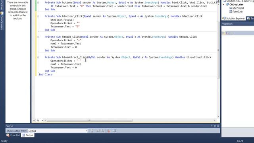Click the Properties panel title
The width and height of the screenshot is (254, 143).
click(x=227, y=24)
